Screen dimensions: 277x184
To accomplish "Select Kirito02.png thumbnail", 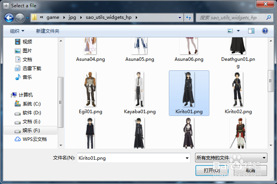I will (x=238, y=89).
